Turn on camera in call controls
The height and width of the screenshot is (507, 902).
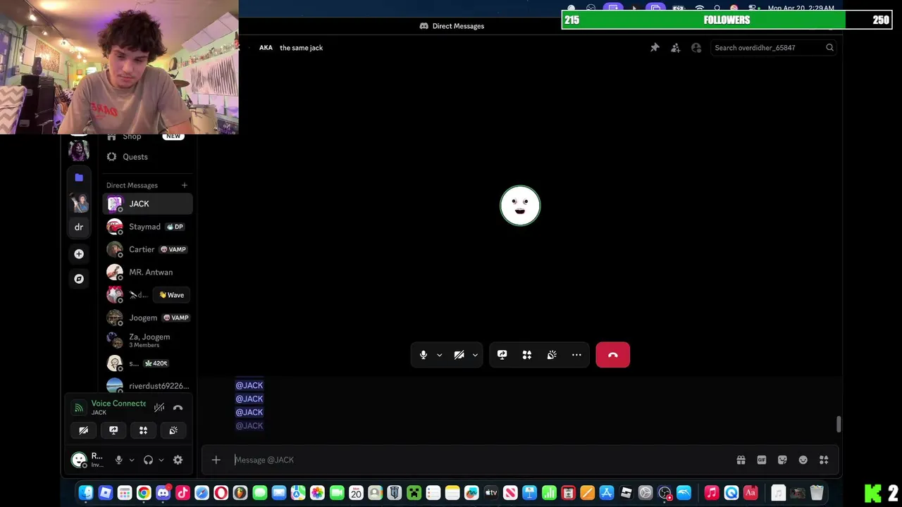point(459,355)
